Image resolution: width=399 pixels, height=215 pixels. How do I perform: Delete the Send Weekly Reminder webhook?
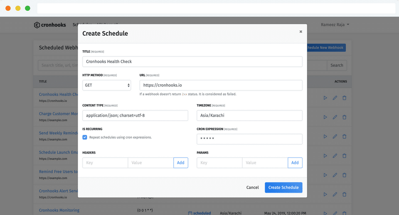coord(344,137)
